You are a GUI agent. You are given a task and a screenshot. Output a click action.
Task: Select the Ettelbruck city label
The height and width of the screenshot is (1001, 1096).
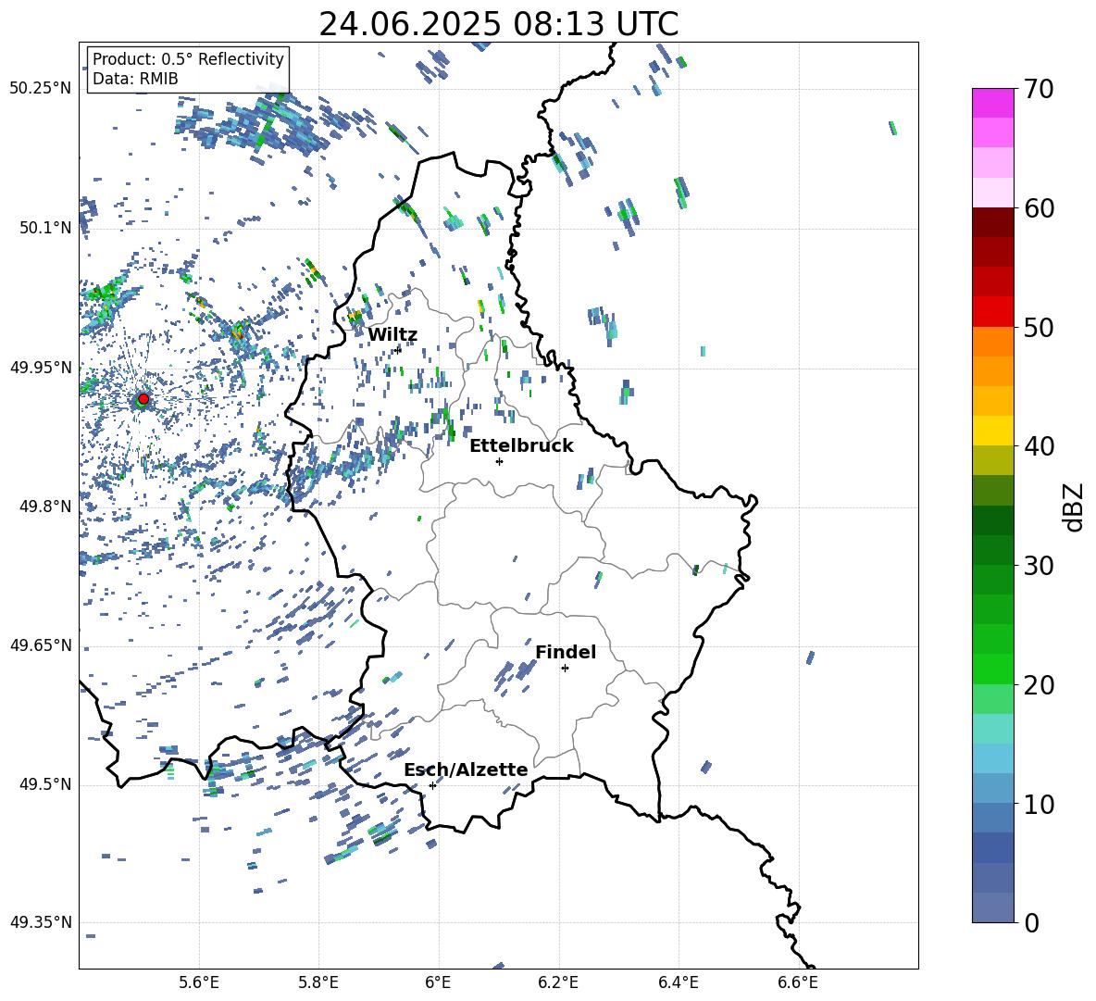[521, 445]
